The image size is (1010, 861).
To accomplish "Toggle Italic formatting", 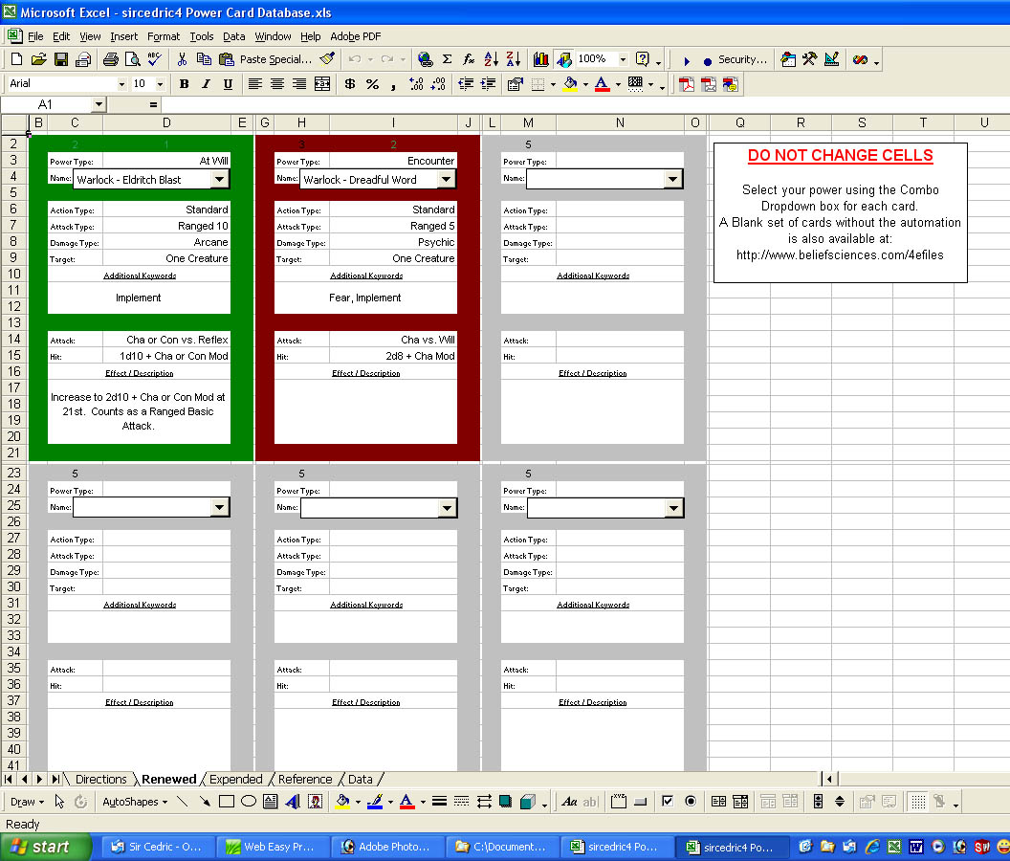I will coord(207,84).
